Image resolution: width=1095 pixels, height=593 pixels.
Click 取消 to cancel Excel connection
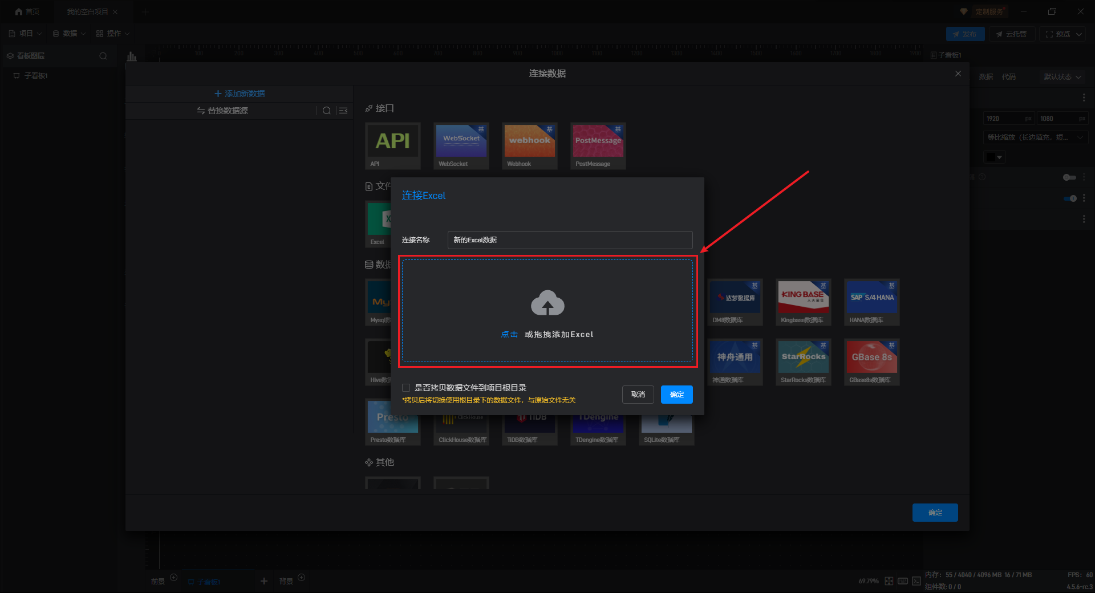[x=638, y=395]
